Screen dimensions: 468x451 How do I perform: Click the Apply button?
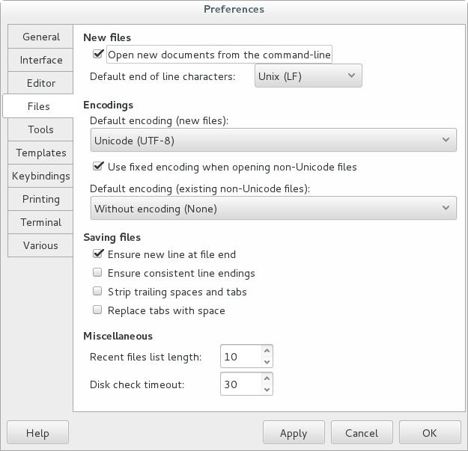[294, 433]
